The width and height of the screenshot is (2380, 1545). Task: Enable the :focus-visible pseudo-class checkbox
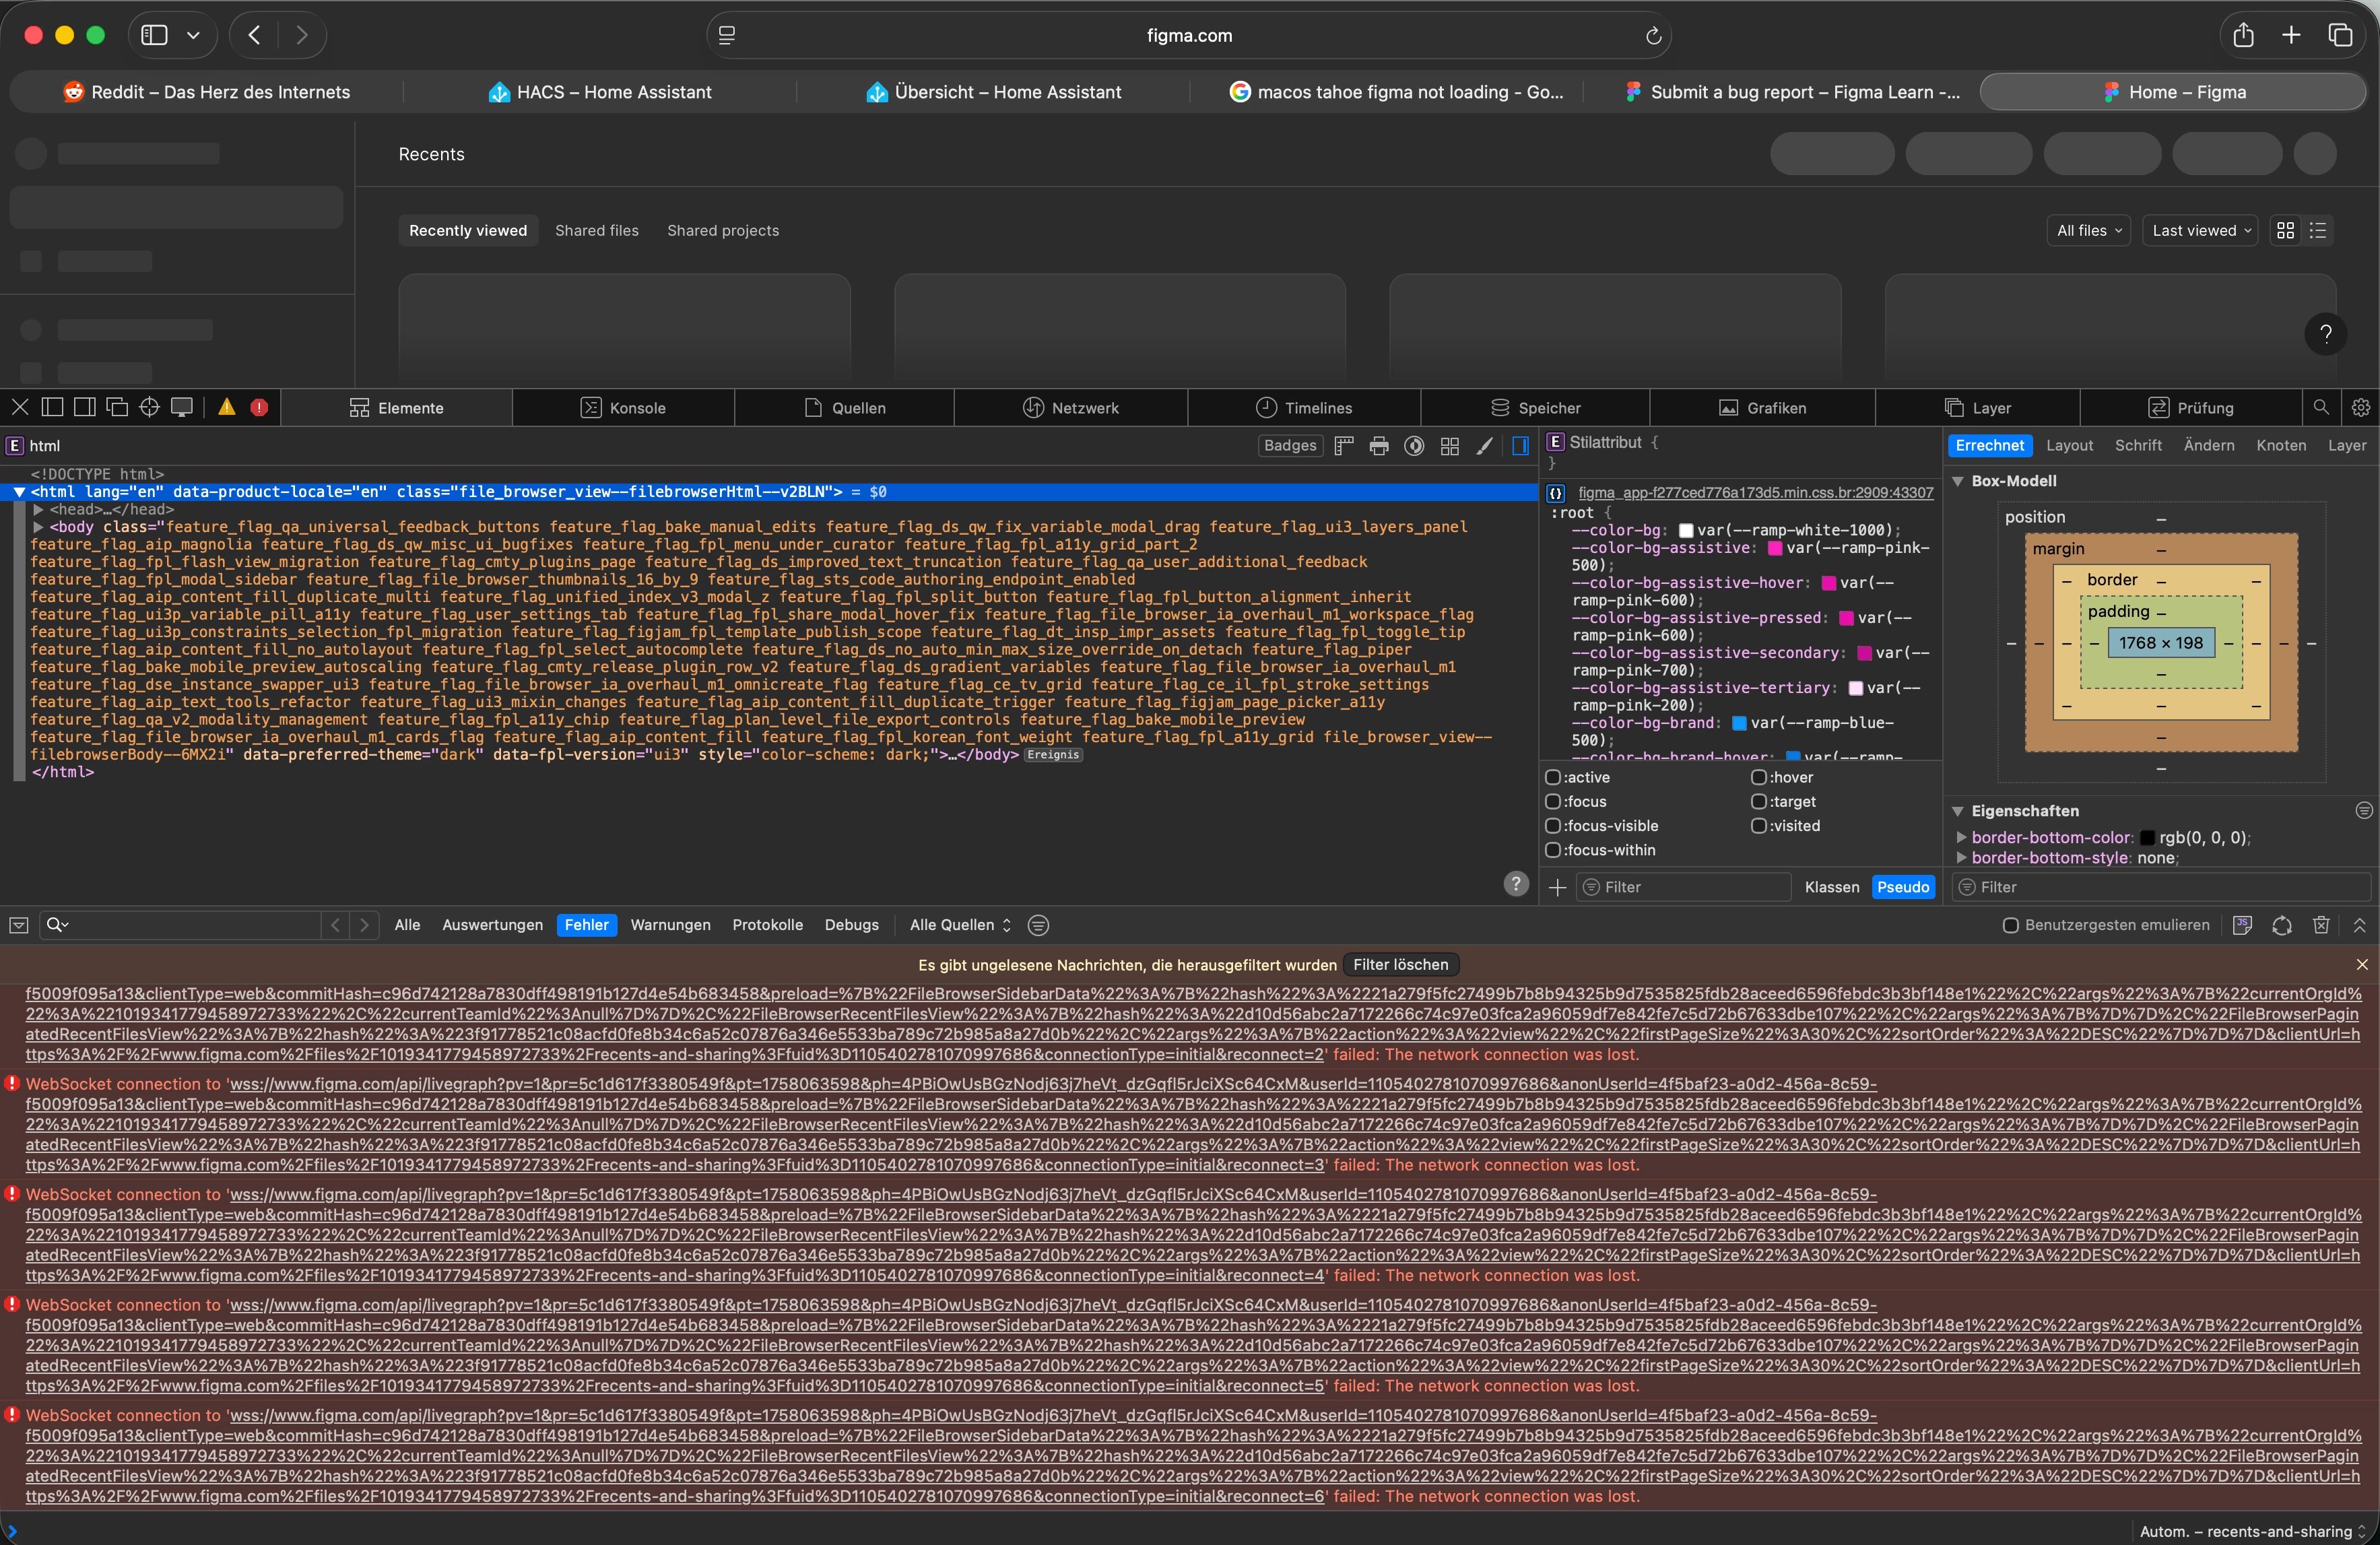pyautogui.click(x=1553, y=825)
